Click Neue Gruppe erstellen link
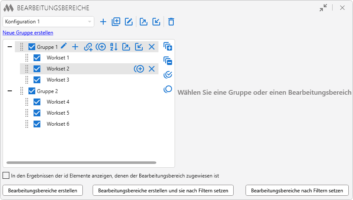This screenshot has height=200, width=353. (x=28, y=33)
